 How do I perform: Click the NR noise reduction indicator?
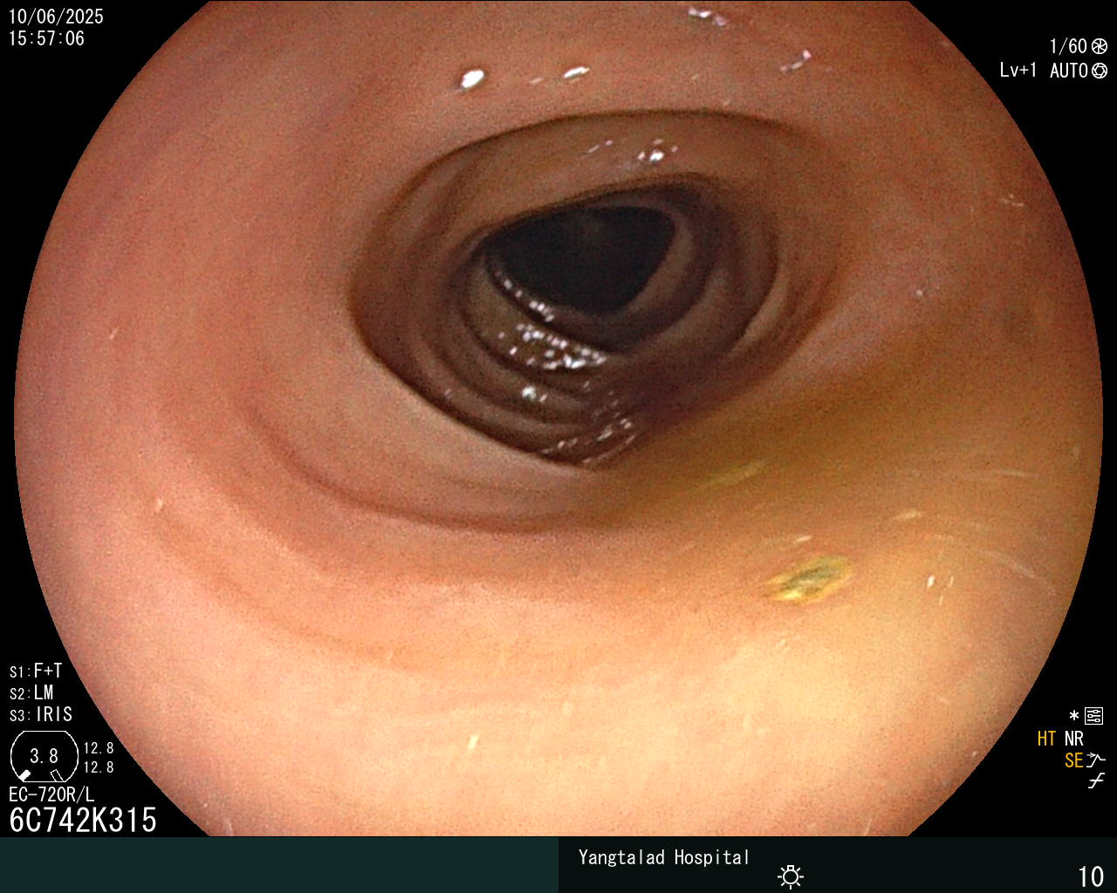coord(1074,739)
